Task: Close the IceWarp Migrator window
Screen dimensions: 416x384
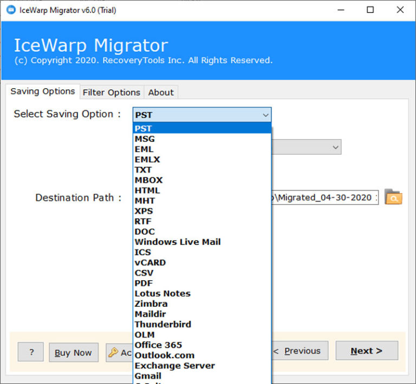Action: 400,10
